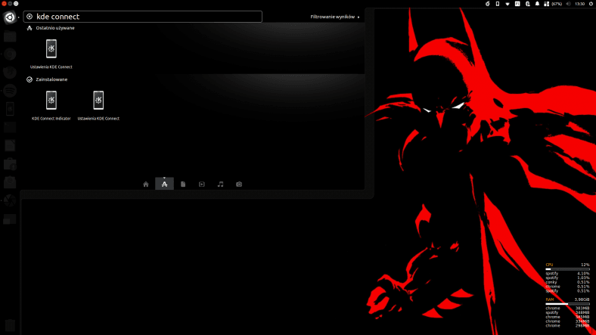Viewport: 596px width, 335px height.
Task: Switch to the Home lens
Action: (x=145, y=185)
